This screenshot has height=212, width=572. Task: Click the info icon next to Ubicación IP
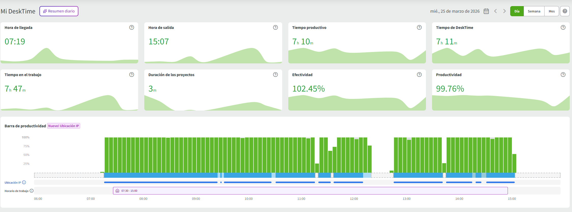(24, 182)
